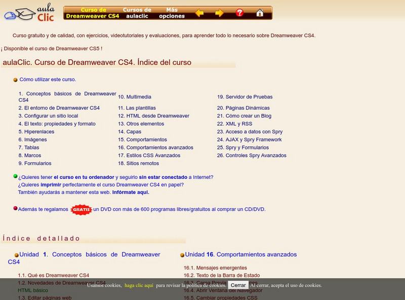This screenshot has height=300, width=405.
Task: Open the Cursos de aulaclic menu
Action: 136,12
